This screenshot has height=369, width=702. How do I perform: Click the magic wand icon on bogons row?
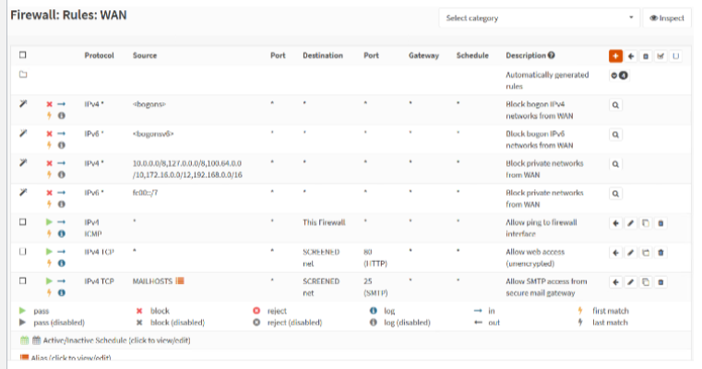tap(23, 104)
